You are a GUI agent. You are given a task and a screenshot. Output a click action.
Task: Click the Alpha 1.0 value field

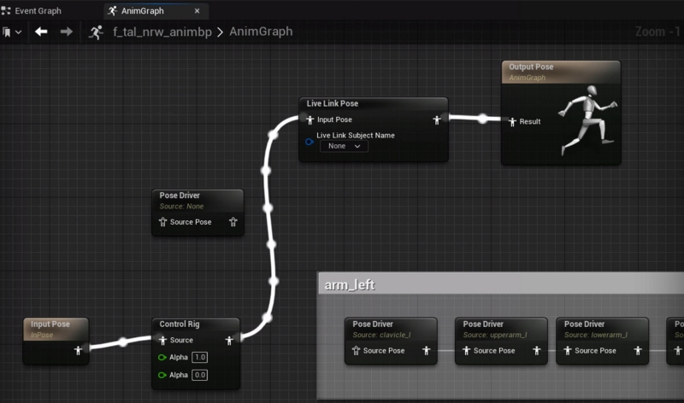click(x=199, y=357)
